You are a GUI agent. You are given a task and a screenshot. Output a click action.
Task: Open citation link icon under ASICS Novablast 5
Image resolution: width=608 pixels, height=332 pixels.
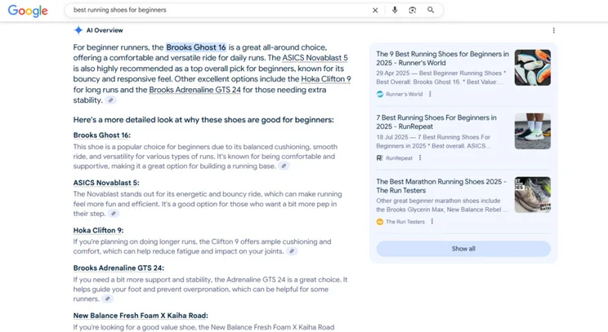coord(114,214)
